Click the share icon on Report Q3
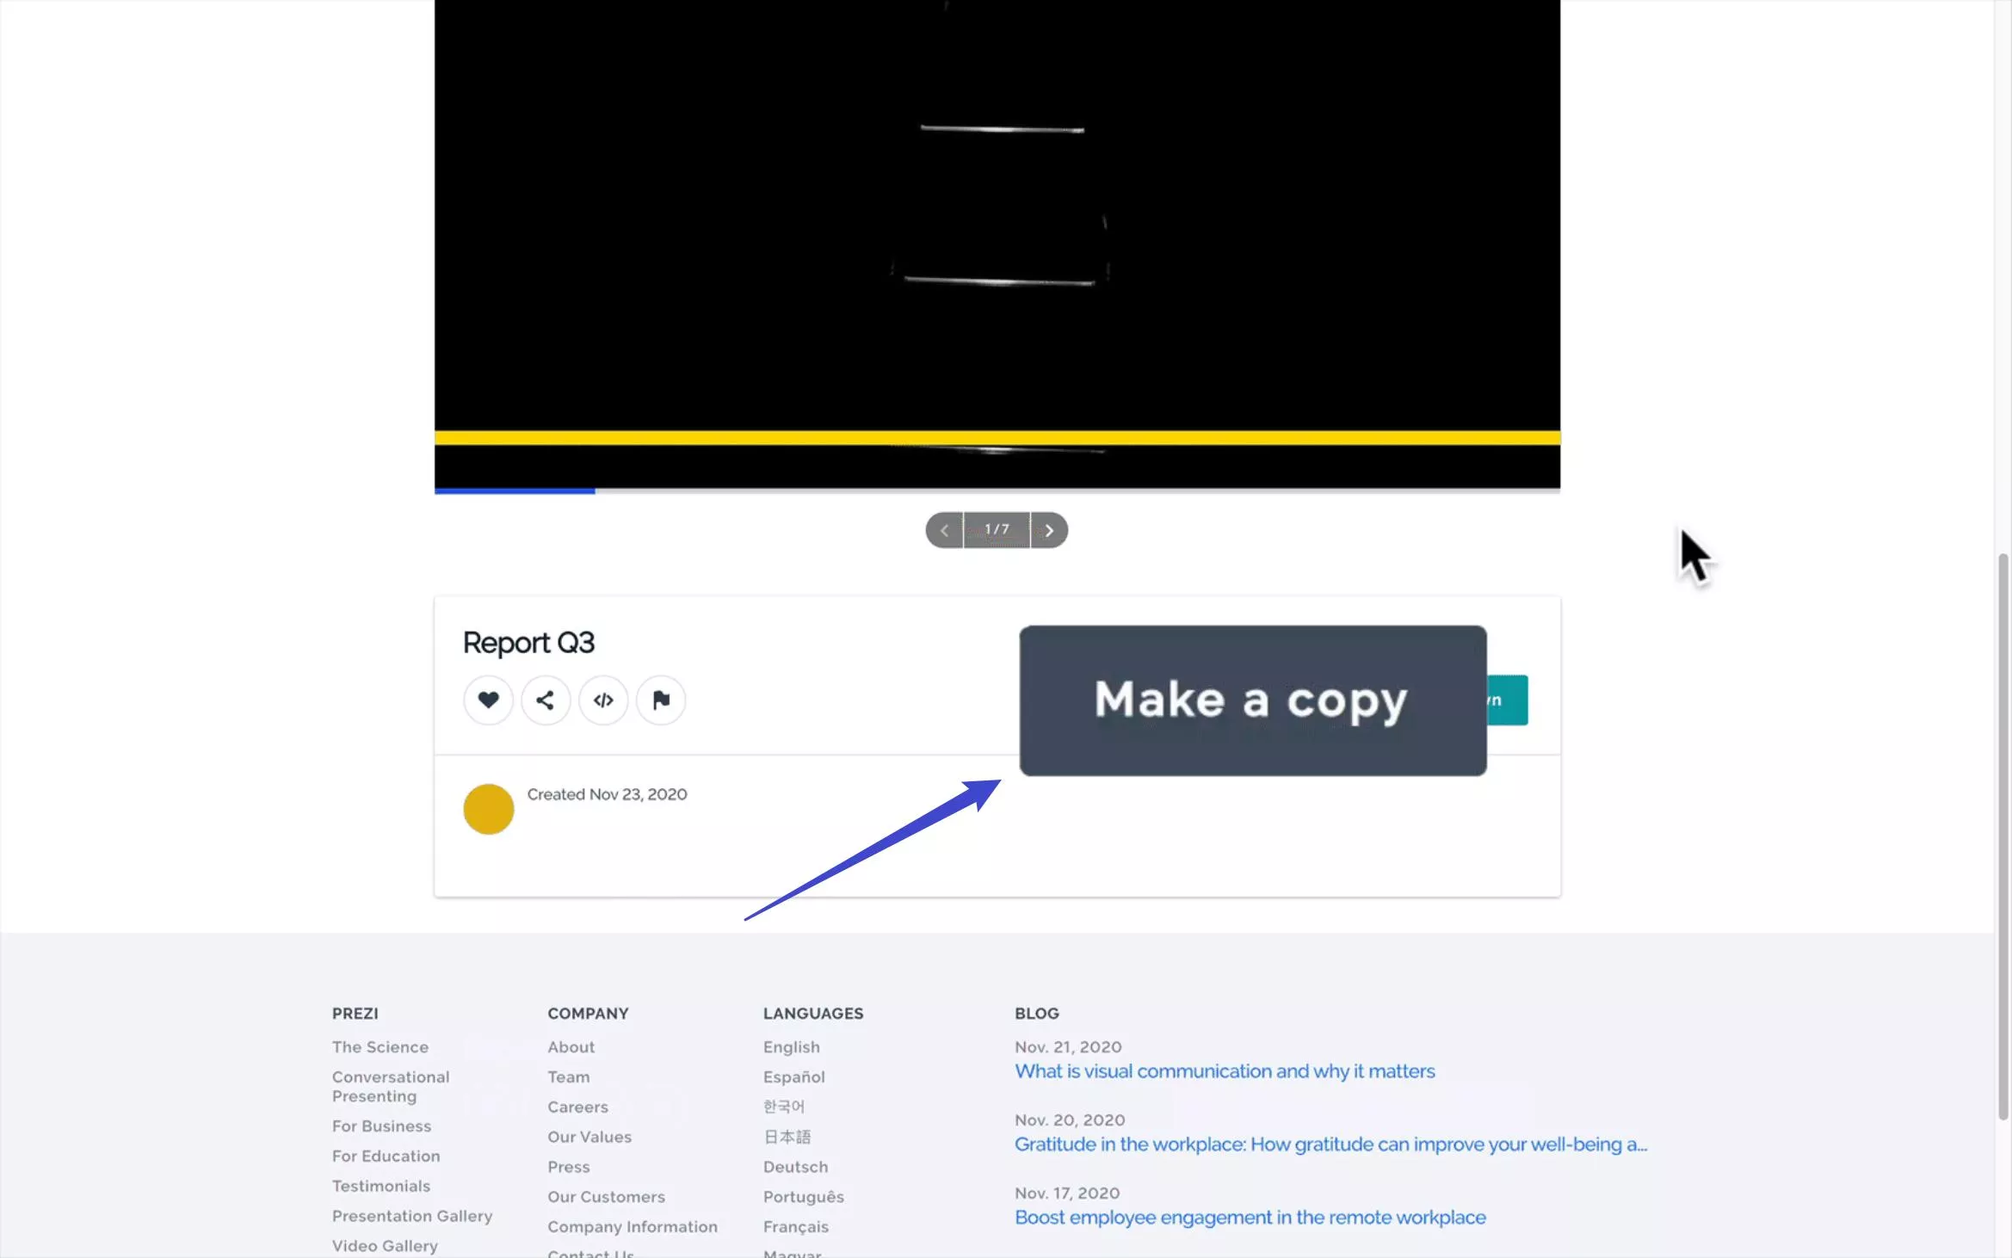 (545, 700)
